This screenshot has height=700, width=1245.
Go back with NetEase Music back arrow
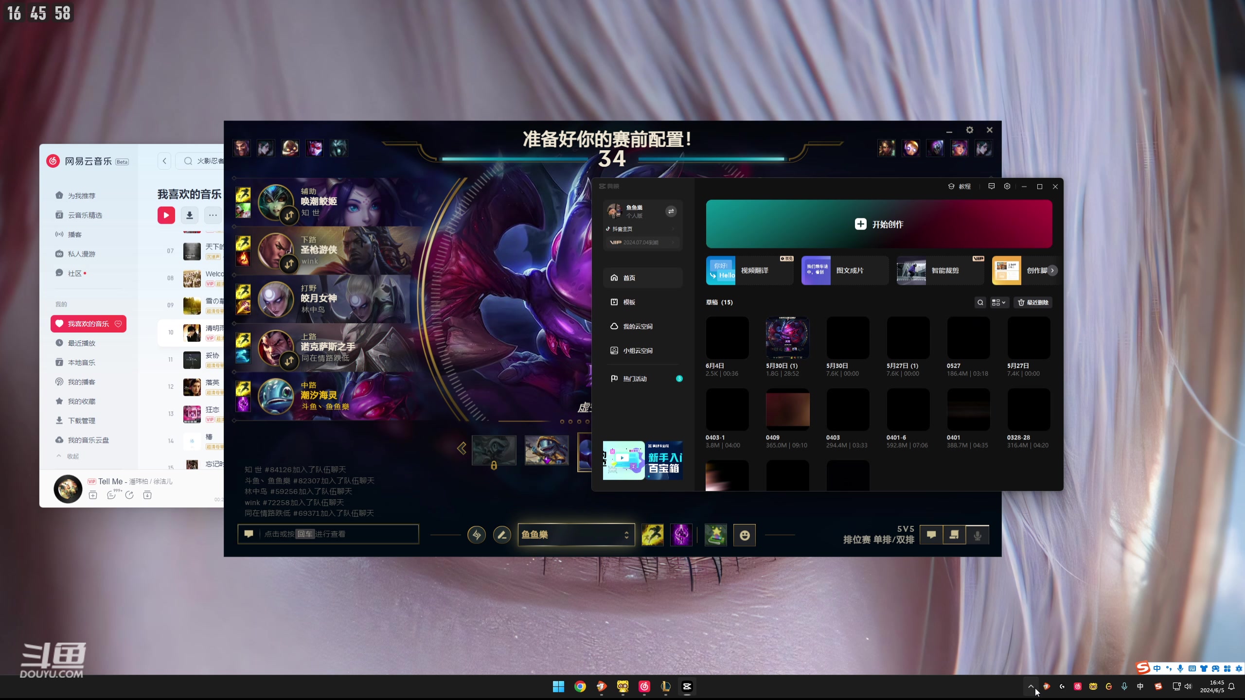pos(164,161)
